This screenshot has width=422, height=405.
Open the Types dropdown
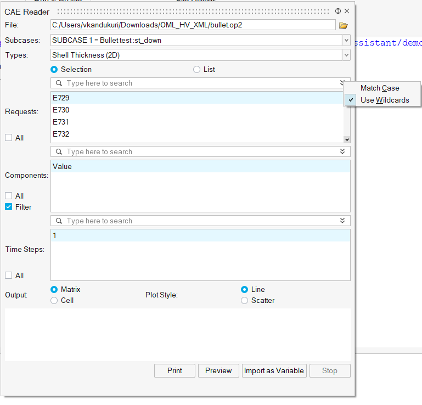(x=346, y=55)
